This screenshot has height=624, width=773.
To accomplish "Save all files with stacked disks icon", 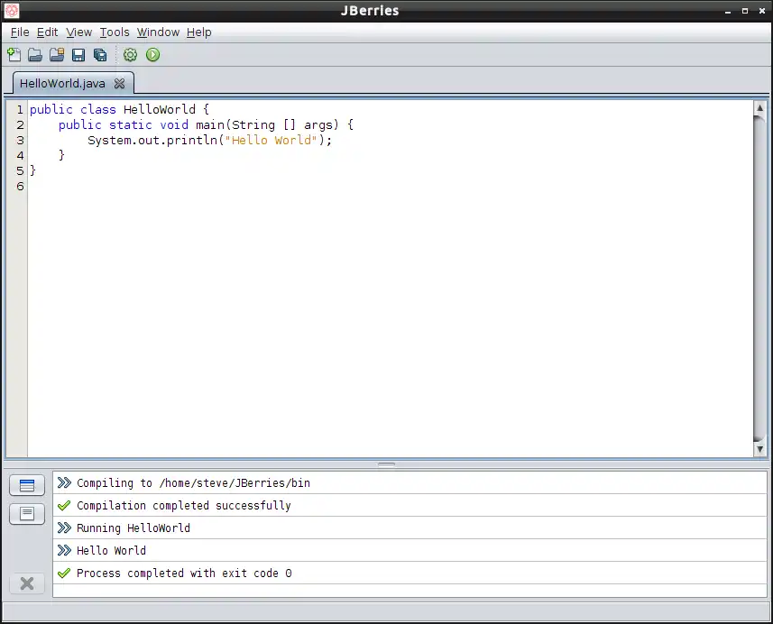I will (100, 55).
